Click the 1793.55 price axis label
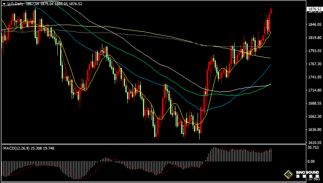The height and width of the screenshot is (183, 323). pos(314,51)
